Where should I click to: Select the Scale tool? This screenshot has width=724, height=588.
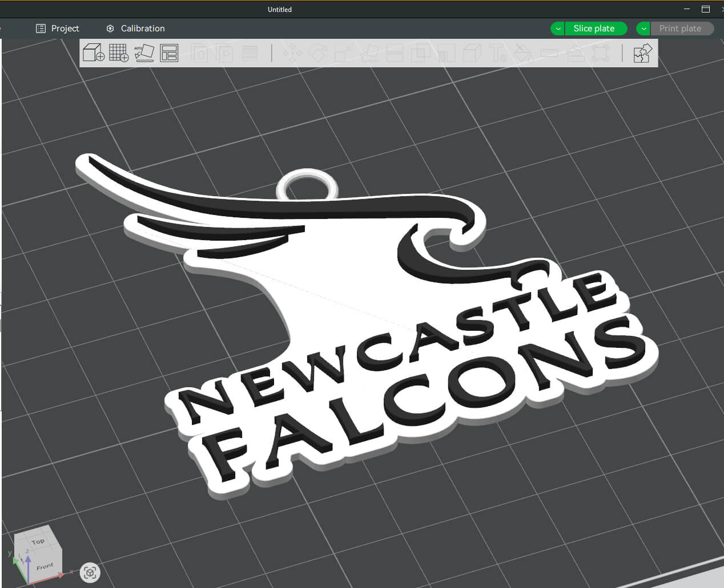coord(343,53)
